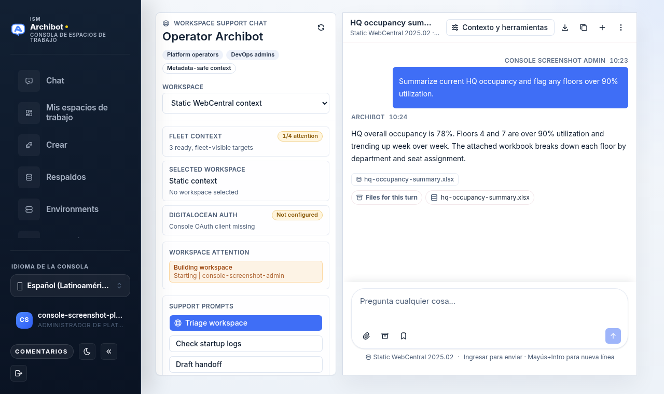Start a new chat with plus
Image resolution: width=664 pixels, height=394 pixels.
(602, 27)
